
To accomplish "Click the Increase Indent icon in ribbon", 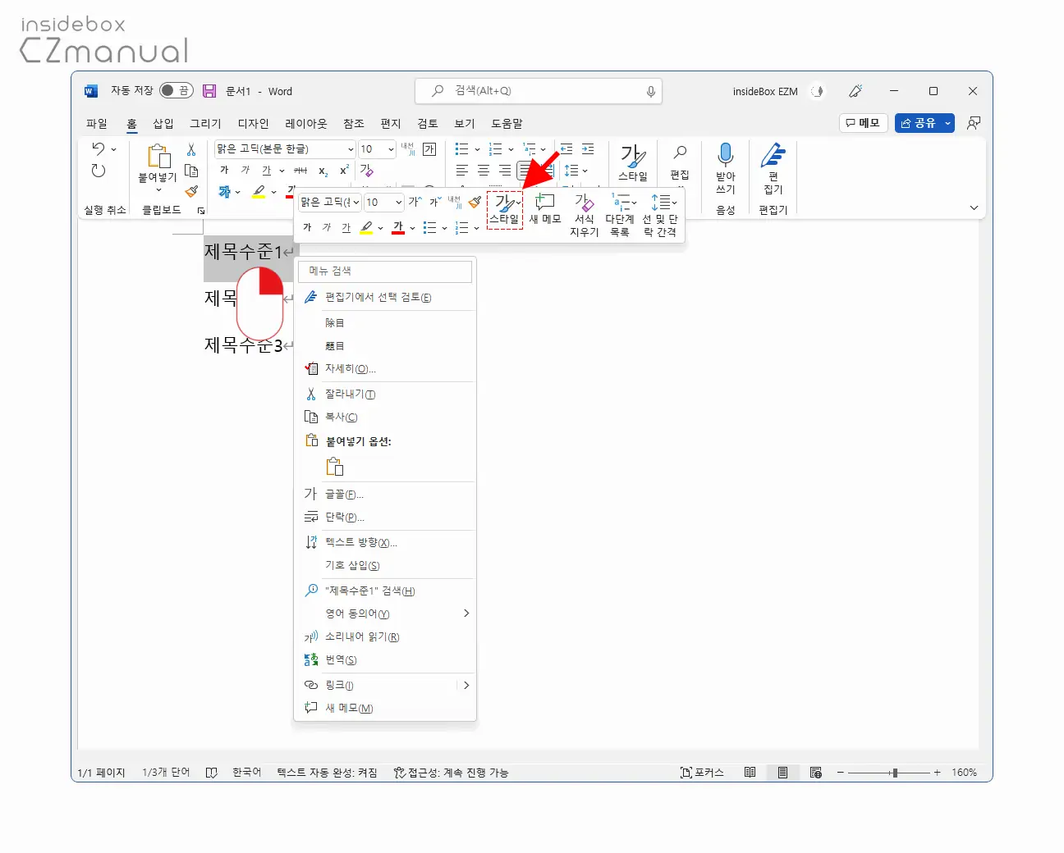I will pyautogui.click(x=588, y=149).
